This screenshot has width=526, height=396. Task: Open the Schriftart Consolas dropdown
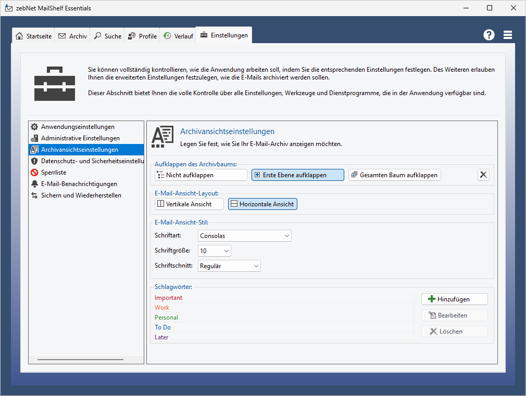click(245, 236)
